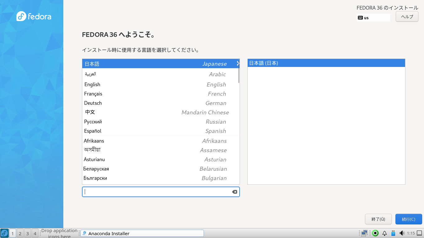Open the notifications bell icon
This screenshot has height=238, width=424.
pos(385,233)
